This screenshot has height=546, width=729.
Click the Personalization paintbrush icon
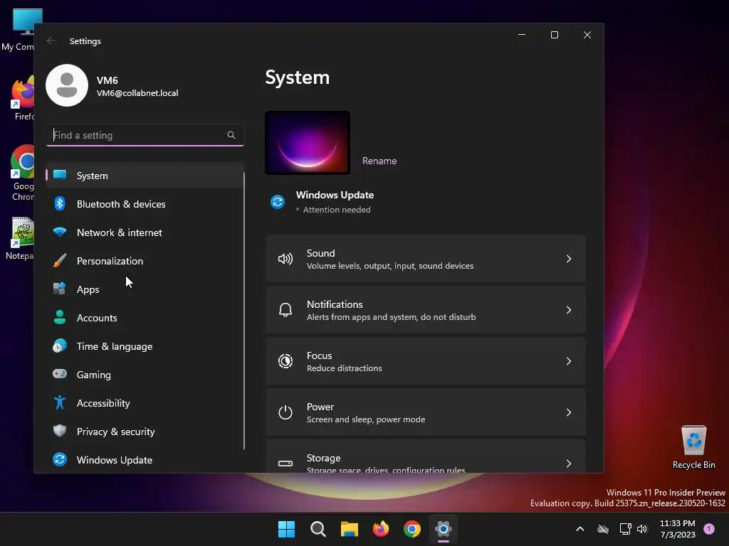click(60, 260)
